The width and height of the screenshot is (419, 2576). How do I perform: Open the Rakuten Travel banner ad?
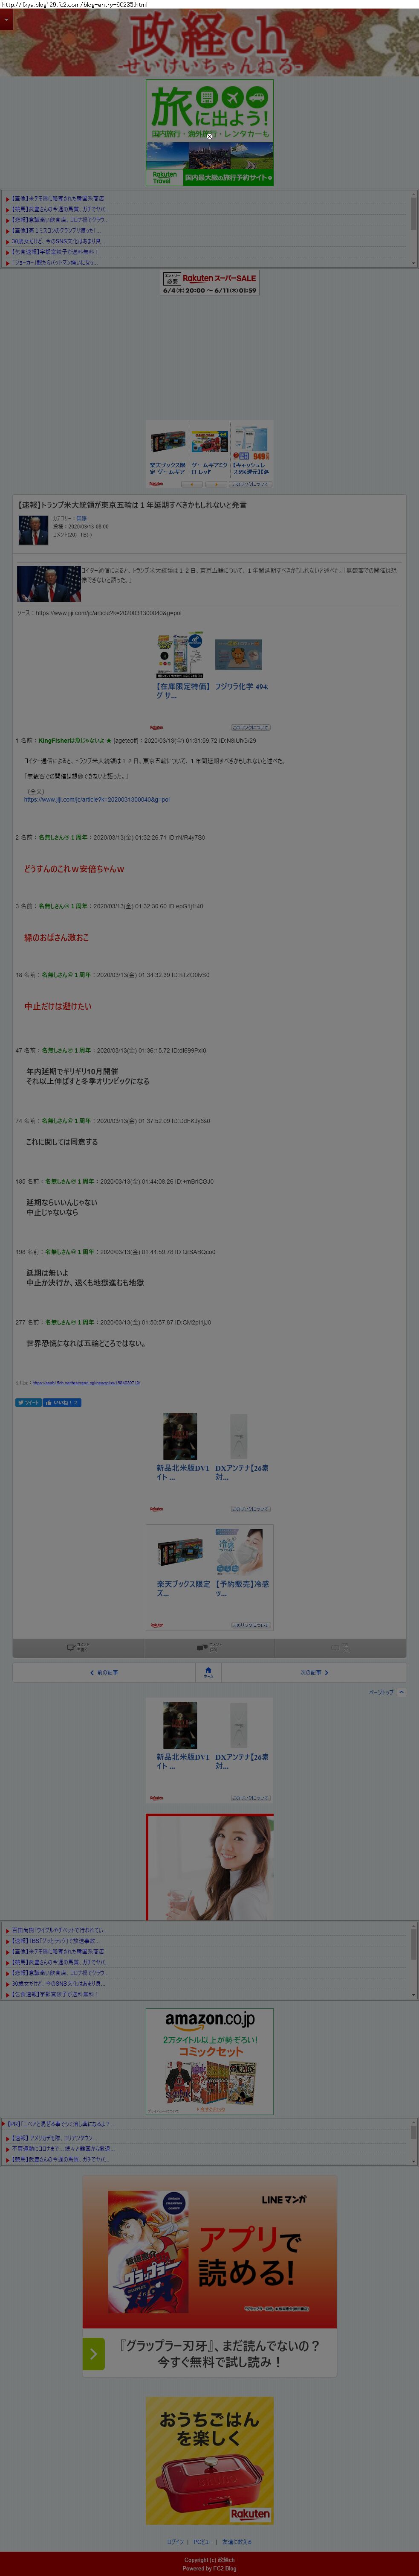click(x=210, y=133)
